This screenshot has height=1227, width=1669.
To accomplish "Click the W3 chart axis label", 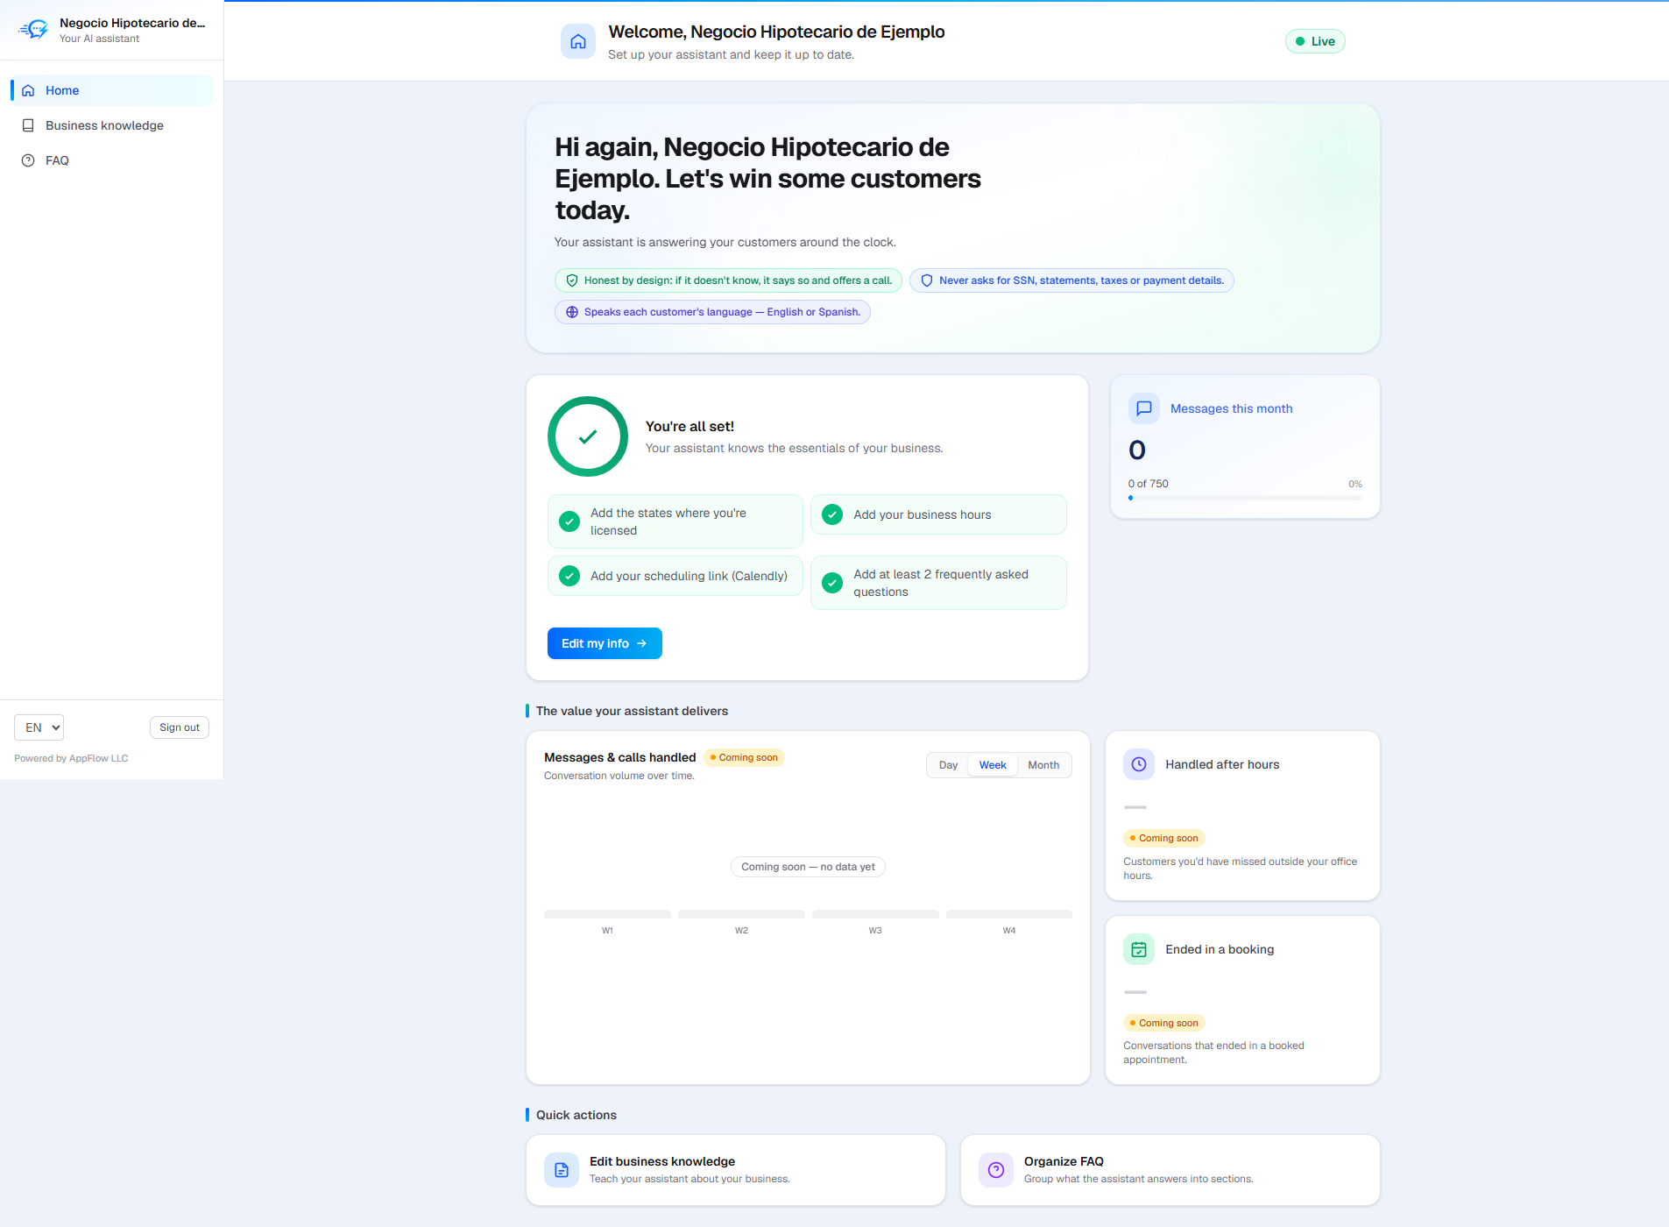I will pos(875,930).
